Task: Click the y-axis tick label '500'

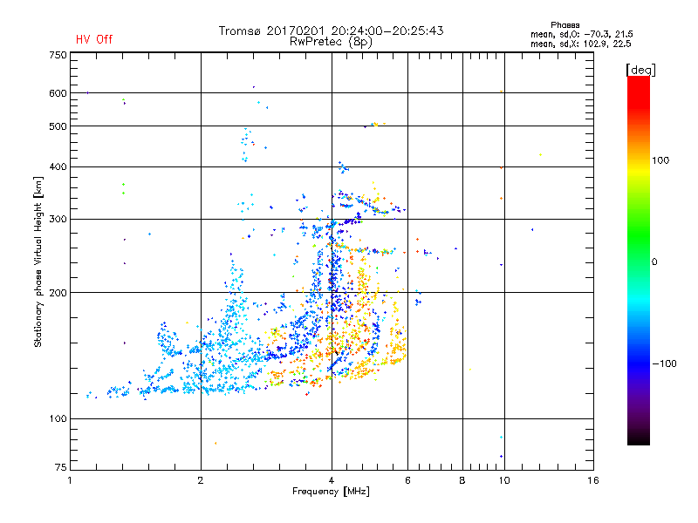Action: click(x=58, y=126)
